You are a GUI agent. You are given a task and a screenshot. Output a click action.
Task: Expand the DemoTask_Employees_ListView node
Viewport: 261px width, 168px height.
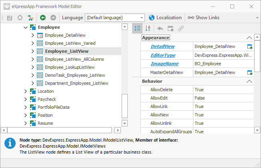[x=33, y=75]
